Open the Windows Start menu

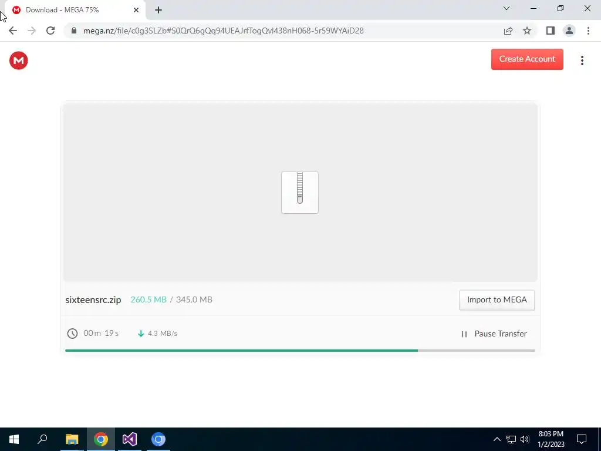[x=14, y=439]
